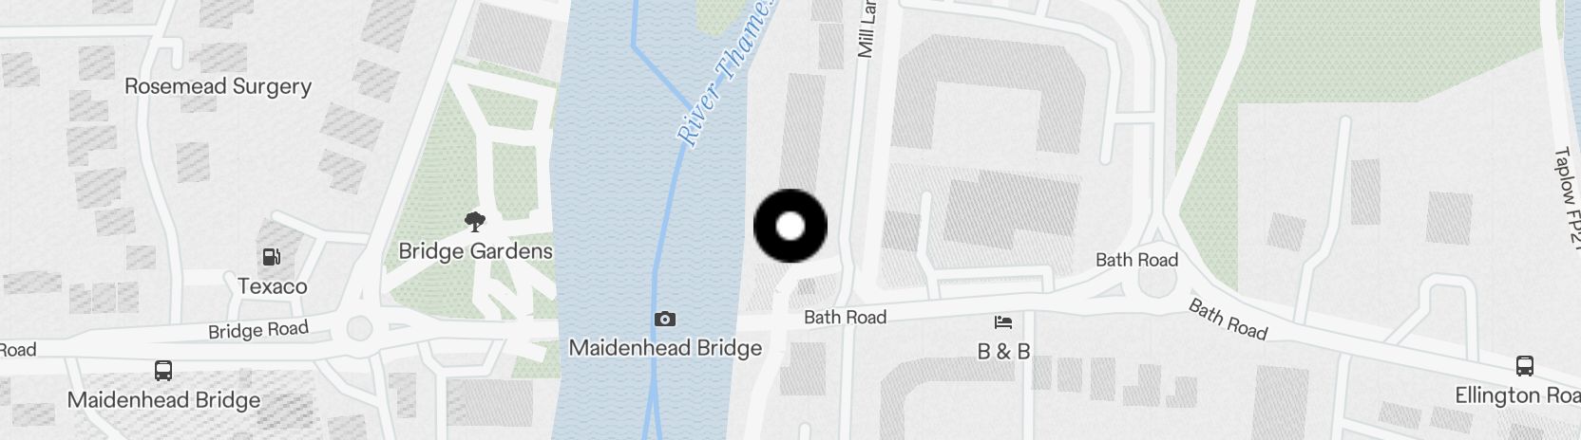Click the Texaco fuel pump icon
The height and width of the screenshot is (440, 1581).
[272, 257]
